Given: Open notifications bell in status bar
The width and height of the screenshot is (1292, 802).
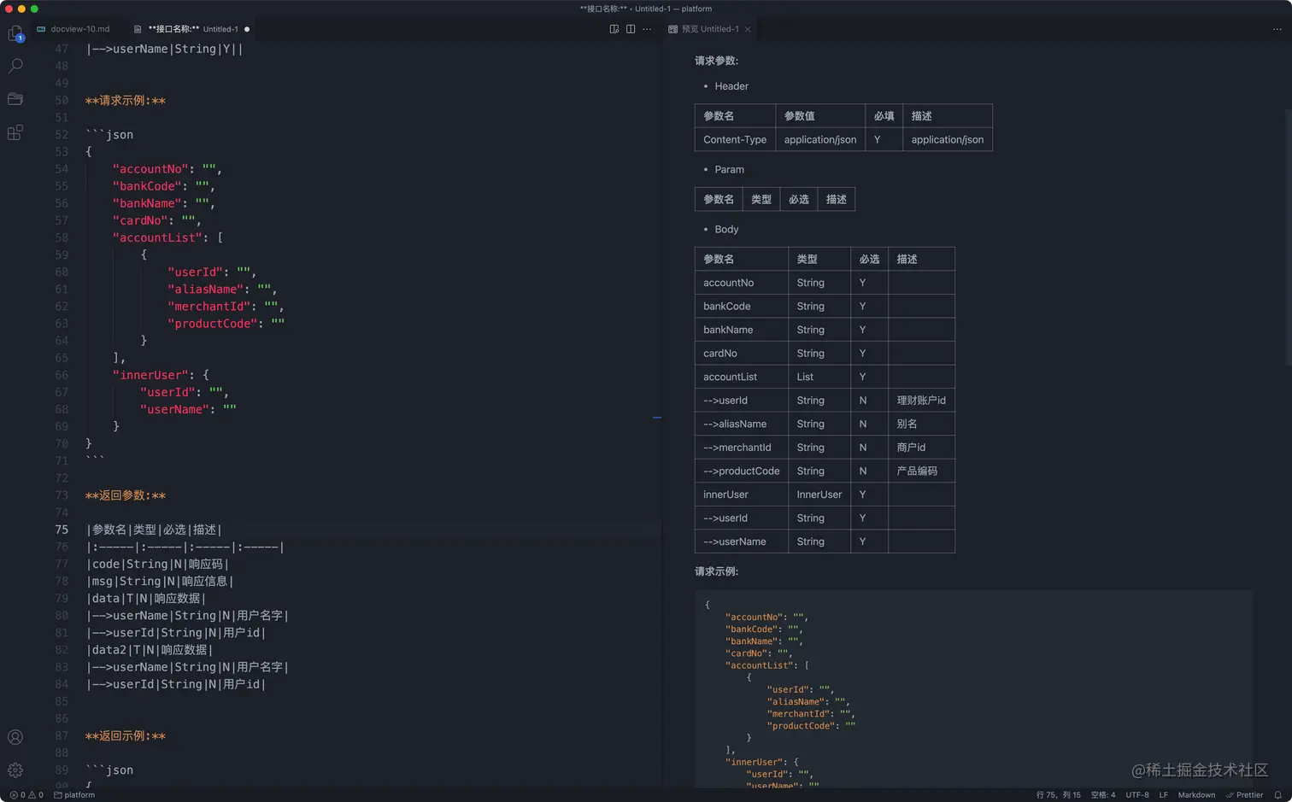Looking at the screenshot, I should 1278,795.
